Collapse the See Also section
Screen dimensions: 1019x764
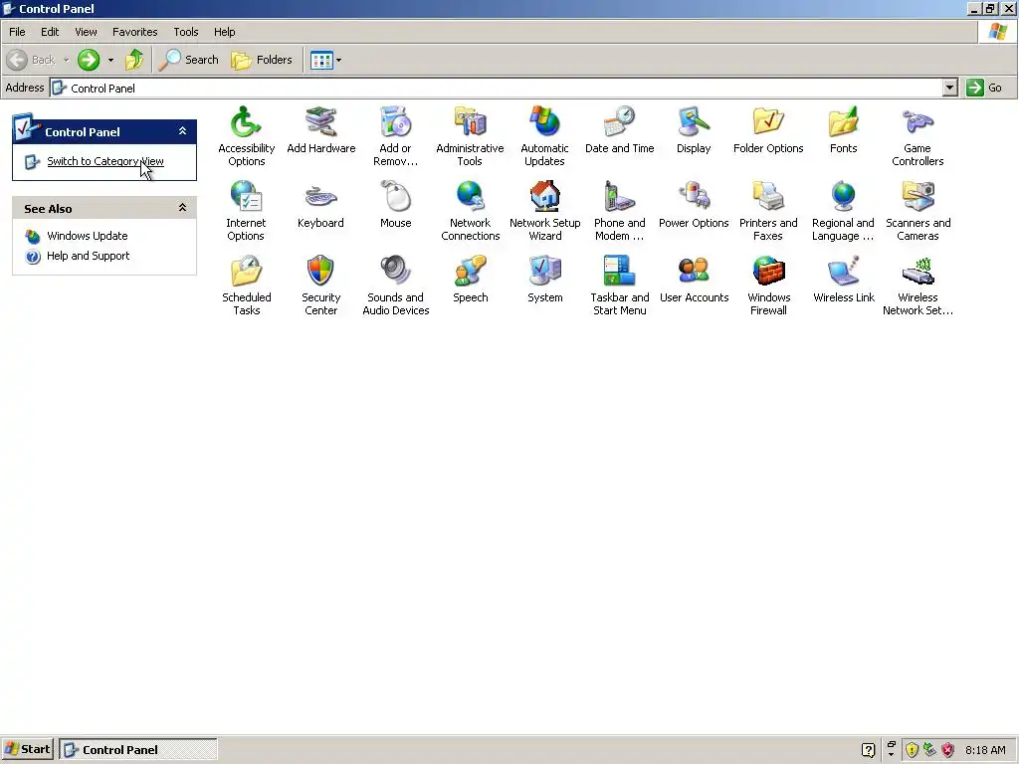[183, 208]
